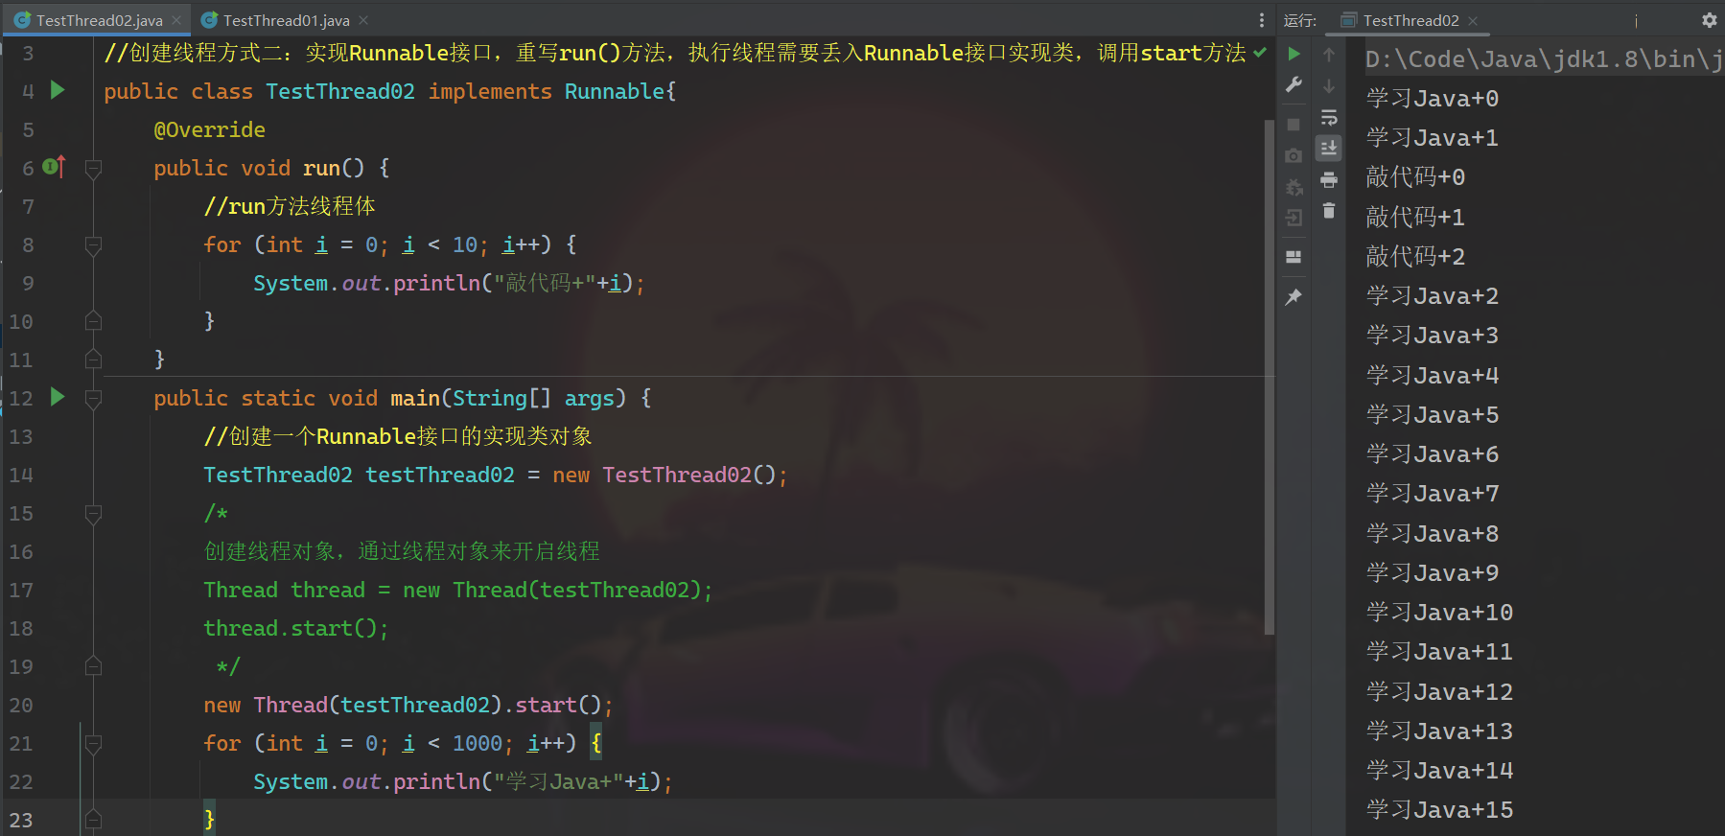The image size is (1725, 836).
Task: Run class from gutter arrow at line 4
Action: [58, 90]
